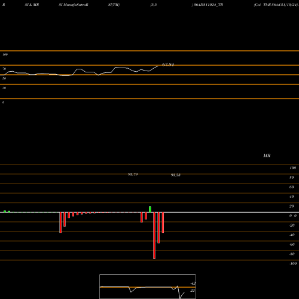Click the 70 label on RSI axis
Viewport: 299px width, 299px height.
click(4, 69)
